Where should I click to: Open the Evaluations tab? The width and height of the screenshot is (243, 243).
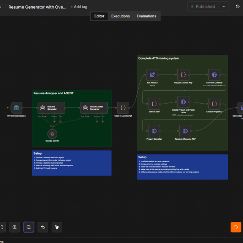coord(147,16)
